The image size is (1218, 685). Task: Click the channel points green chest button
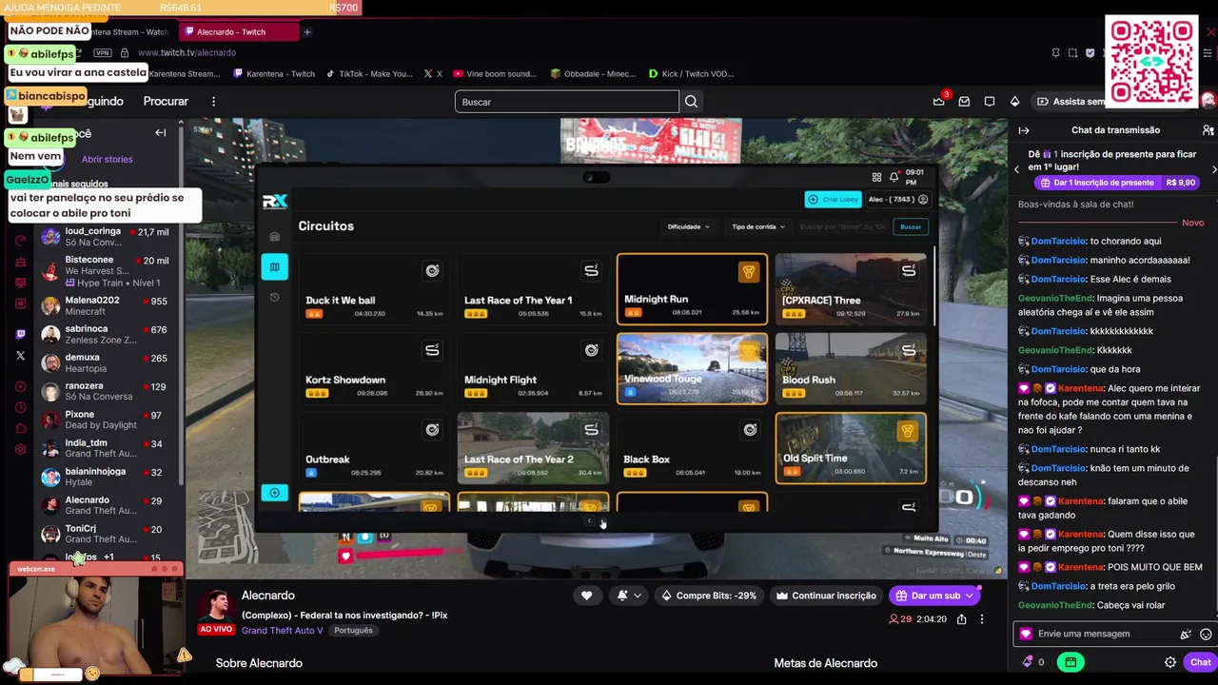(1071, 662)
